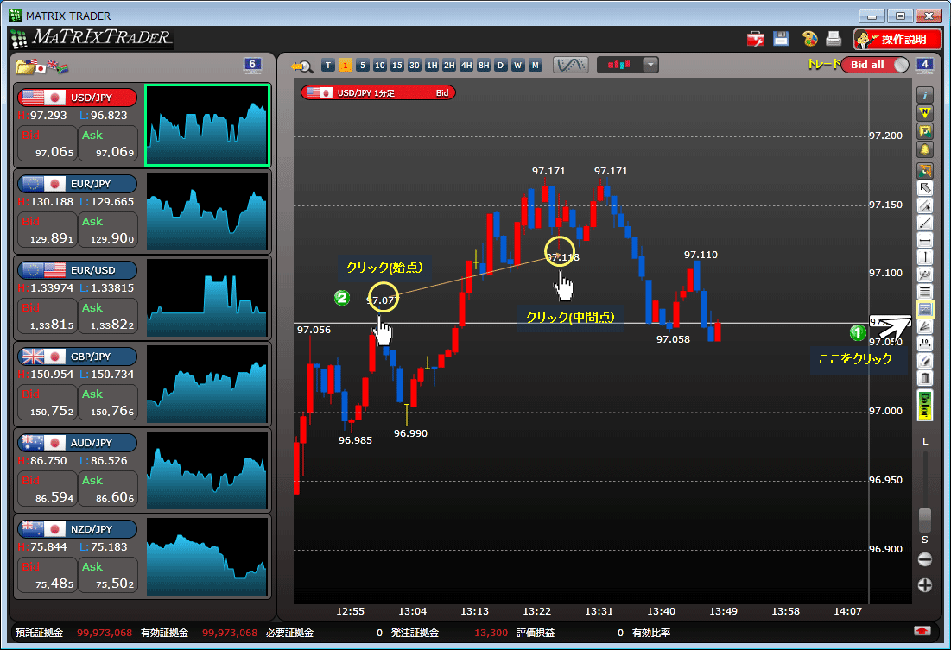This screenshot has width=951, height=650.
Task: Open the Color button in right toolbar
Action: pos(924,405)
